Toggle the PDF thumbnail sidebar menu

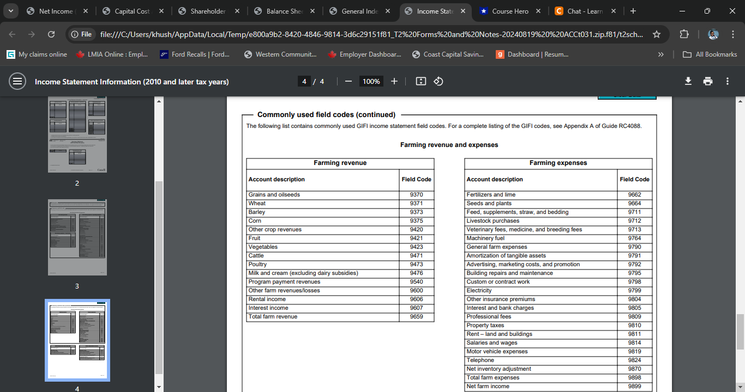[17, 81]
